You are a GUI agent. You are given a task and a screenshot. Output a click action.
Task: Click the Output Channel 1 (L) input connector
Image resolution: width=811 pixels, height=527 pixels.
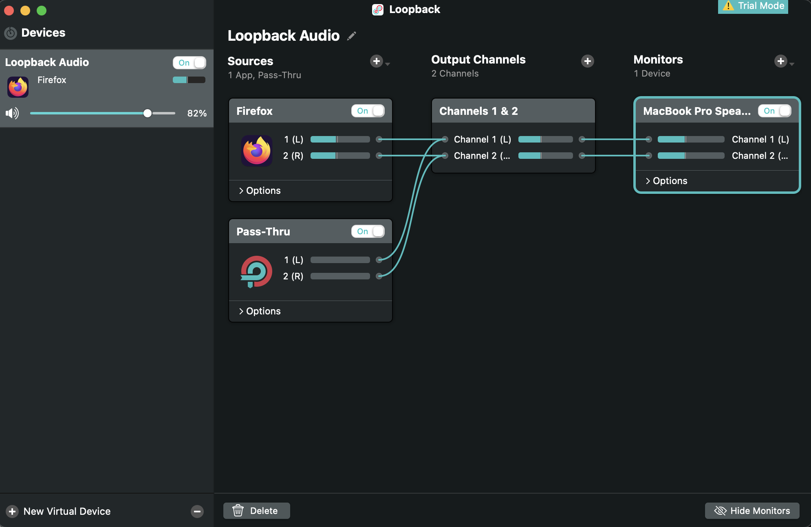coord(445,139)
